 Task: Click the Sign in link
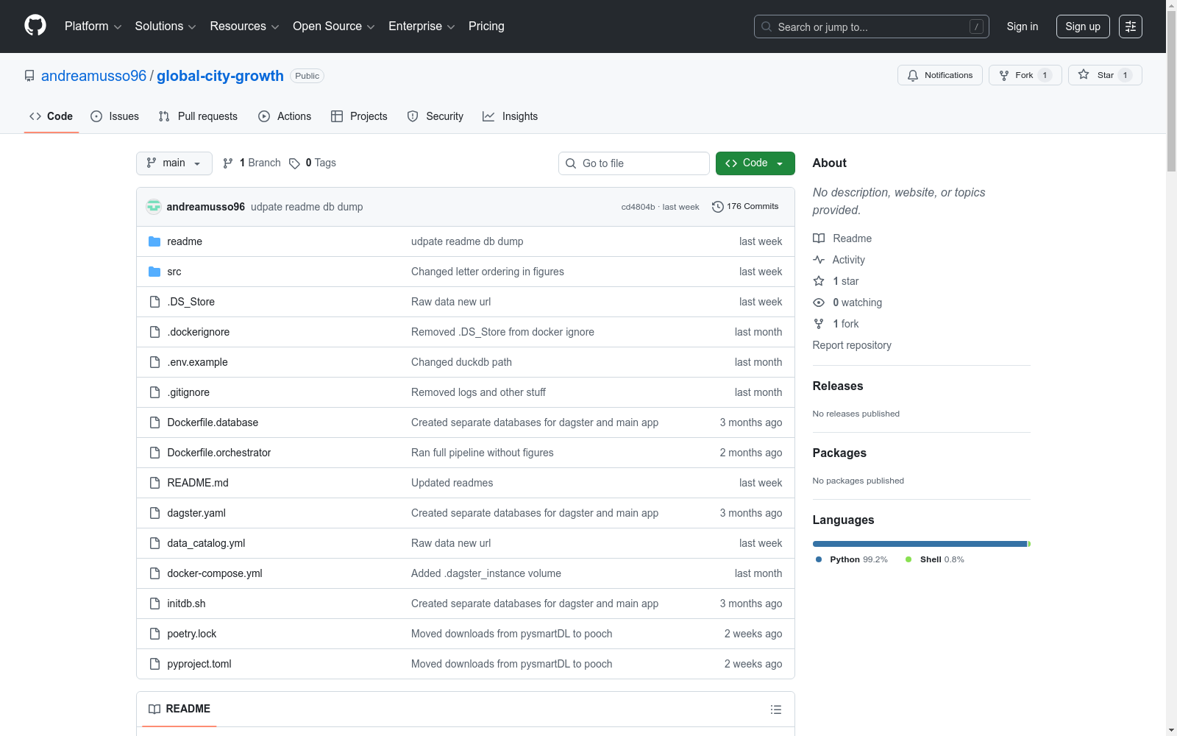tap(1023, 26)
